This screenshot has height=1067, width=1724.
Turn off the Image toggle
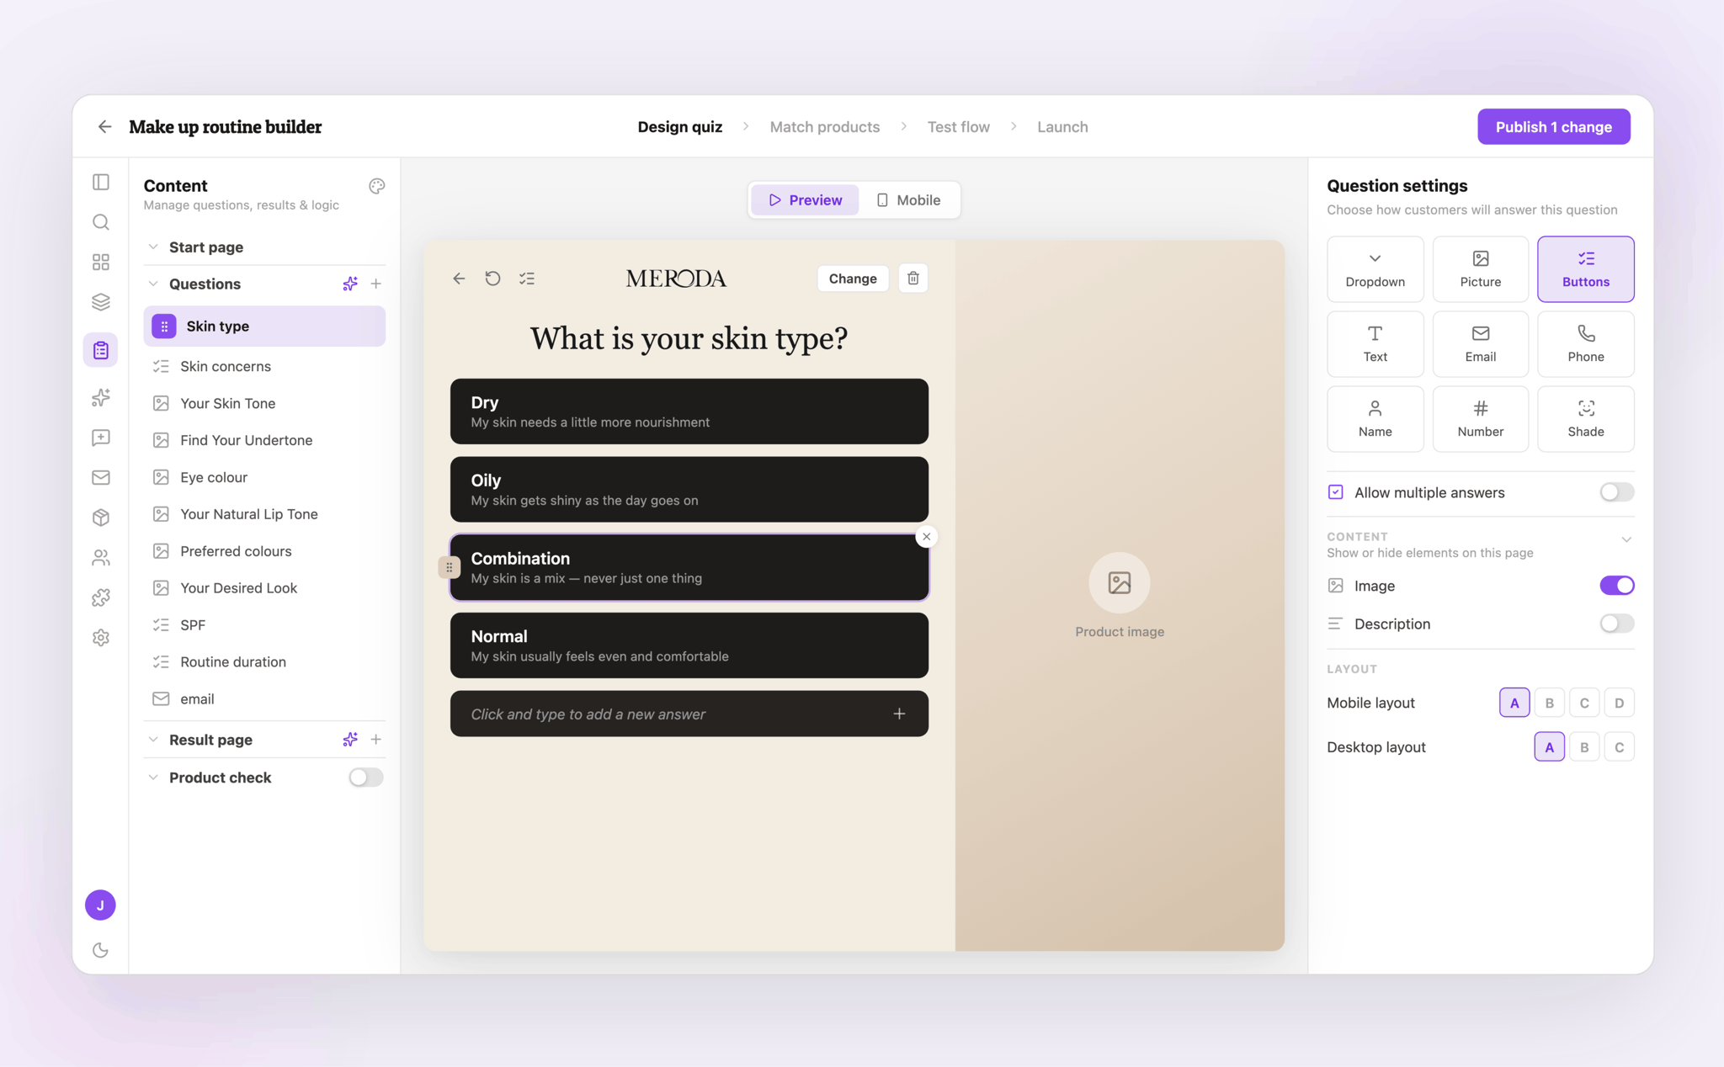point(1616,586)
